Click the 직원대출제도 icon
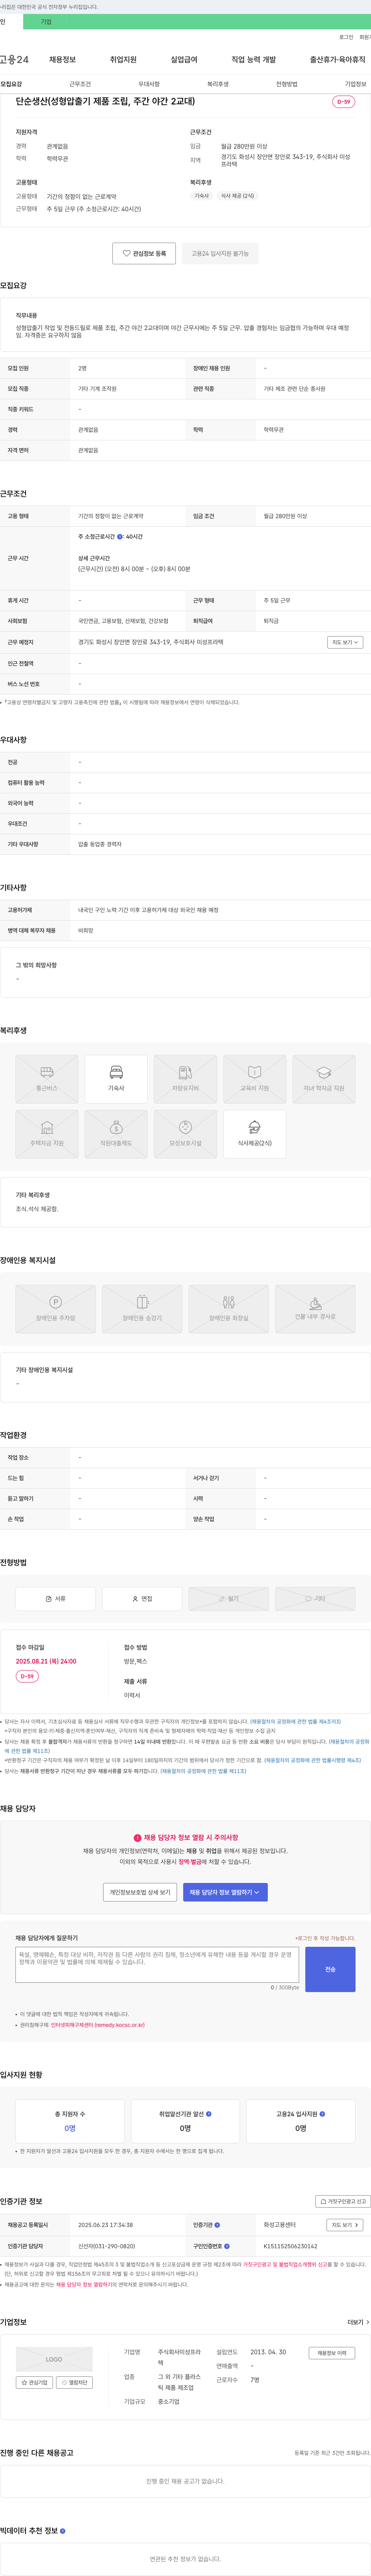Image resolution: width=371 pixels, height=2576 pixels. (x=116, y=1134)
